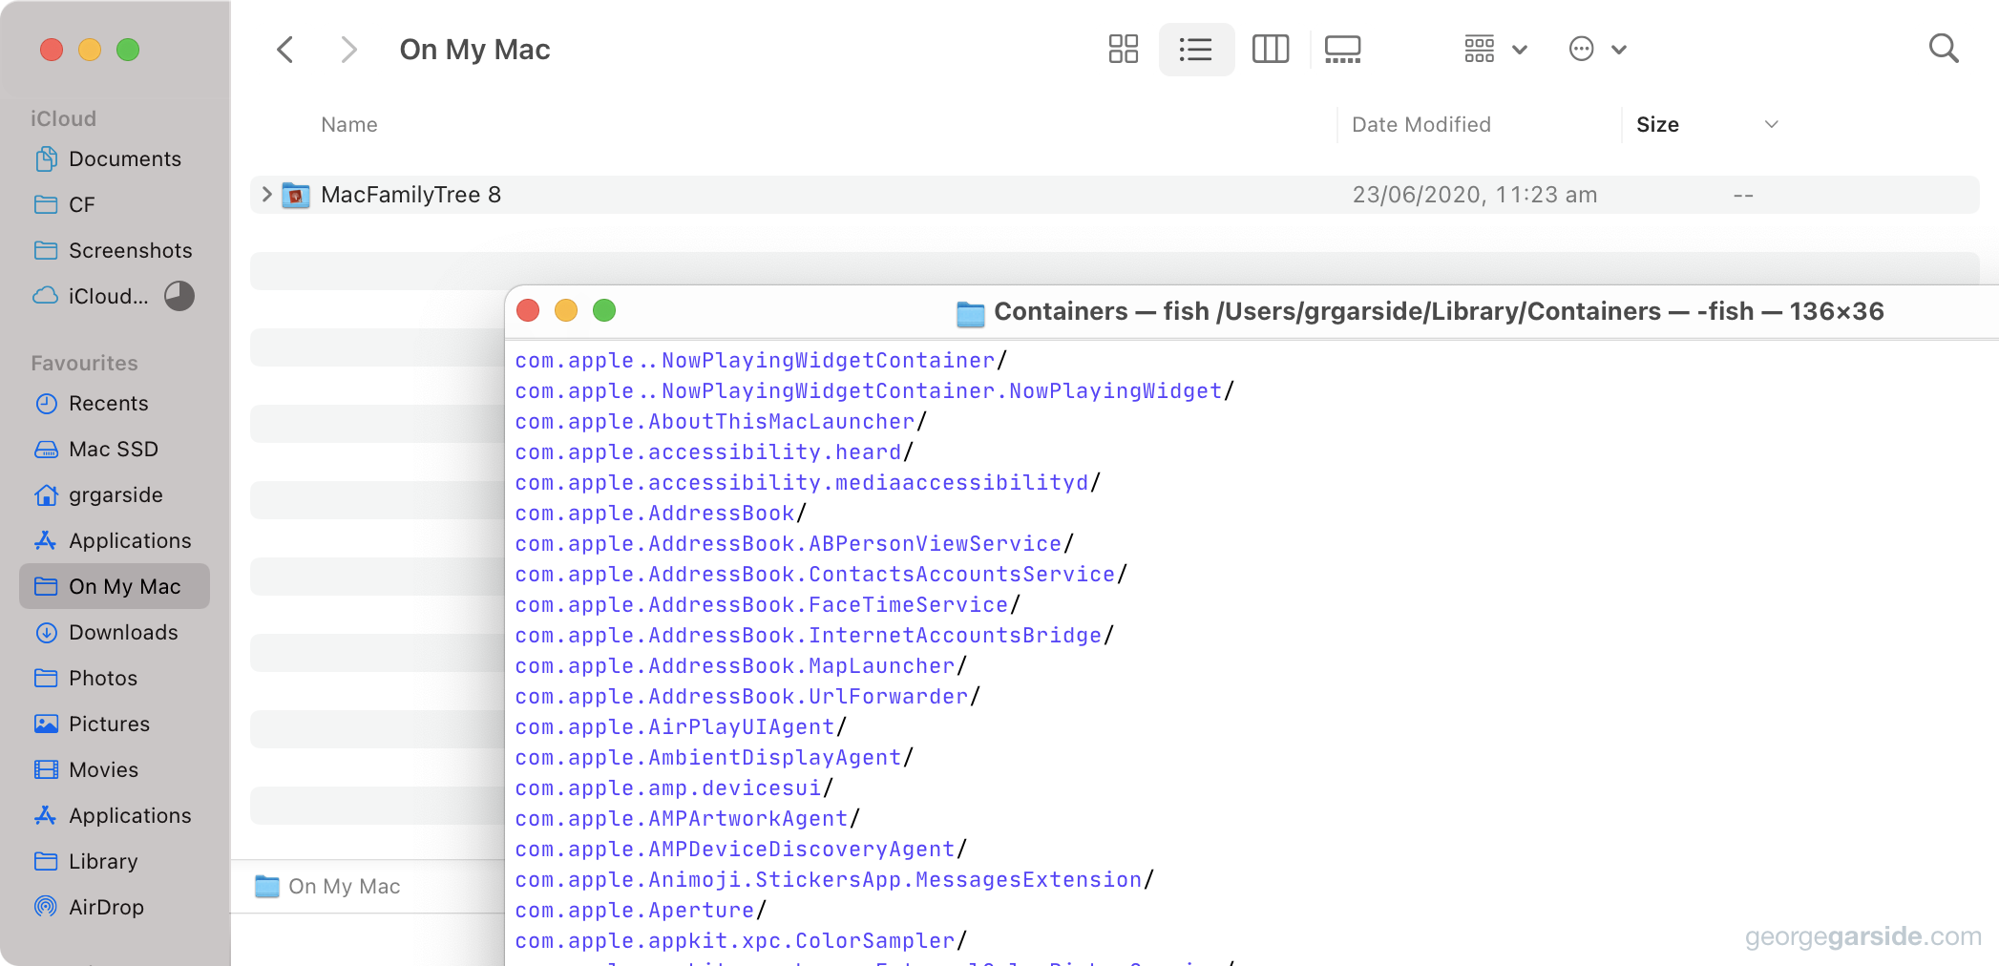Open Screenshots folder in sidebar
This screenshot has width=1999, height=966.
115,250
